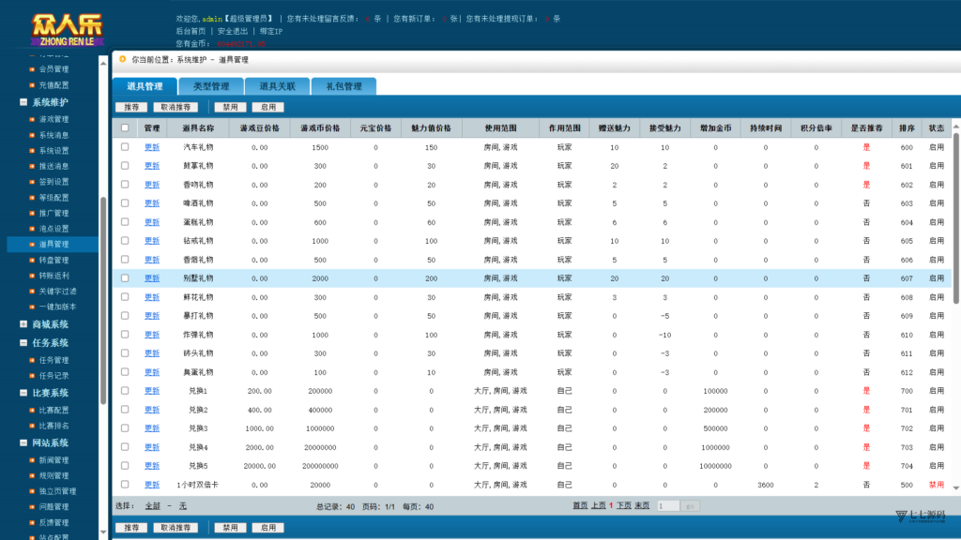Click the arrow icon beside 比赛配置
Image resolution: width=961 pixels, height=540 pixels.
pyautogui.click(x=32, y=411)
